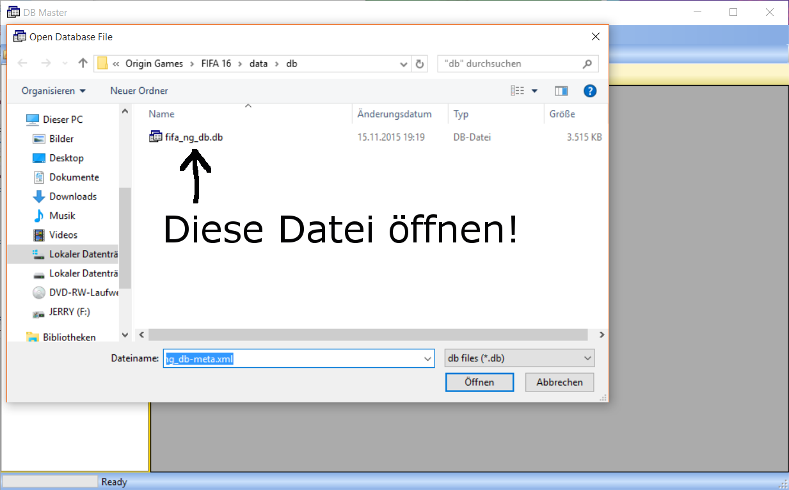The image size is (789, 490).
Task: Click data in breadcrumb path
Action: tap(259, 63)
